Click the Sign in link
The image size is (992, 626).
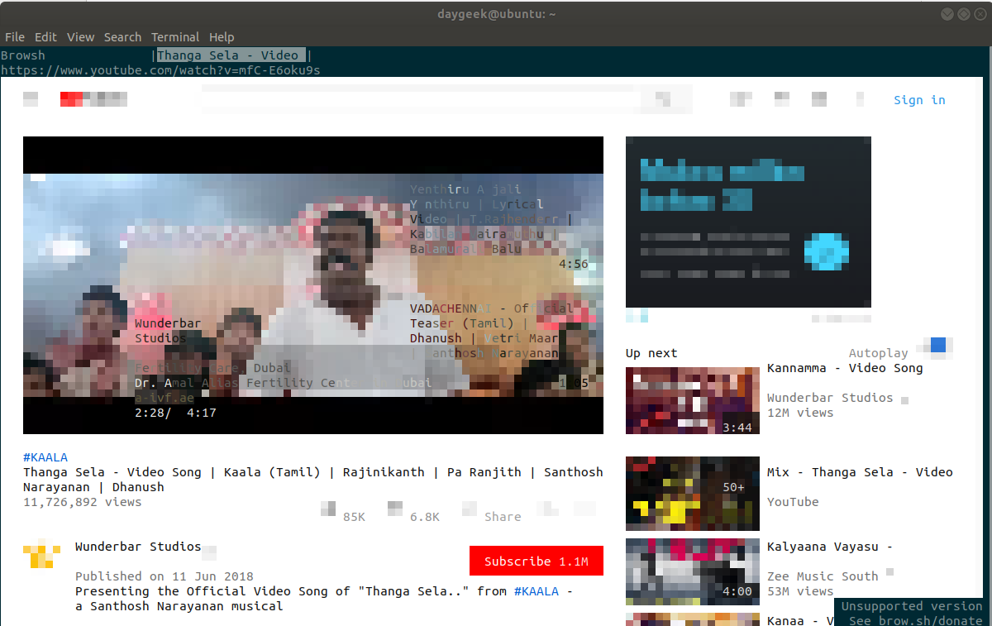coord(919,100)
